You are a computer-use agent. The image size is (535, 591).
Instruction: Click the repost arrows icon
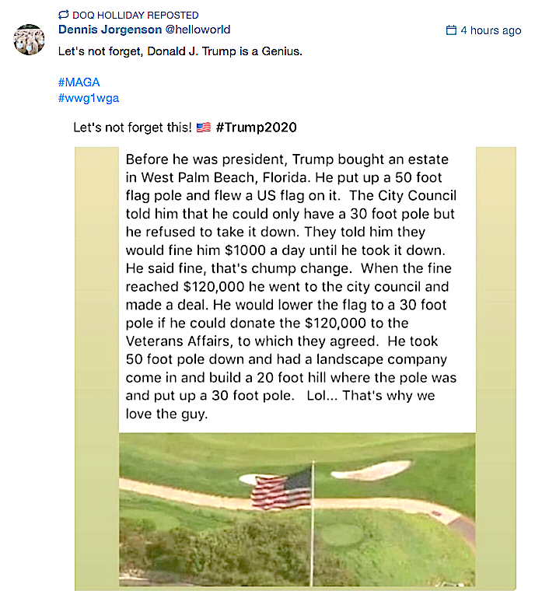tap(64, 15)
